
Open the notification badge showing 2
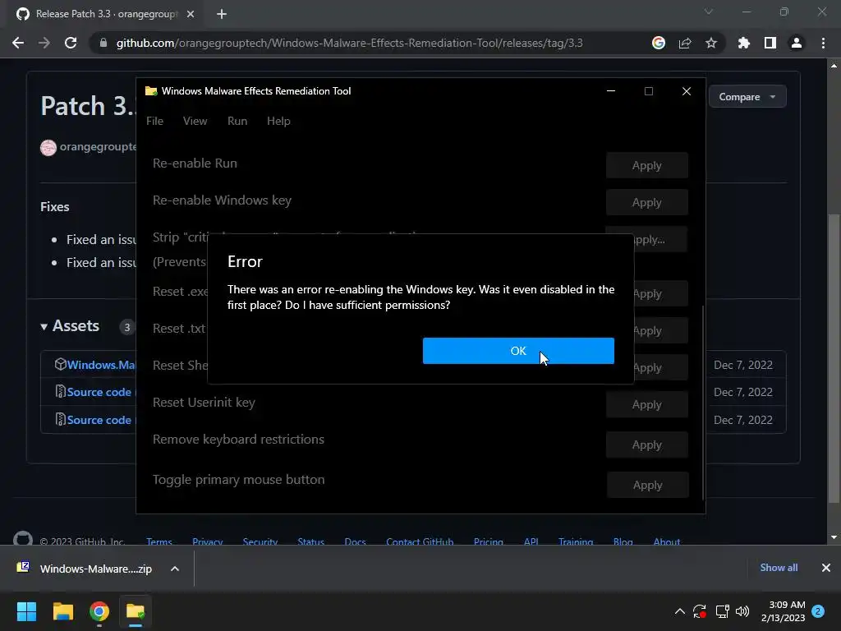point(818,611)
